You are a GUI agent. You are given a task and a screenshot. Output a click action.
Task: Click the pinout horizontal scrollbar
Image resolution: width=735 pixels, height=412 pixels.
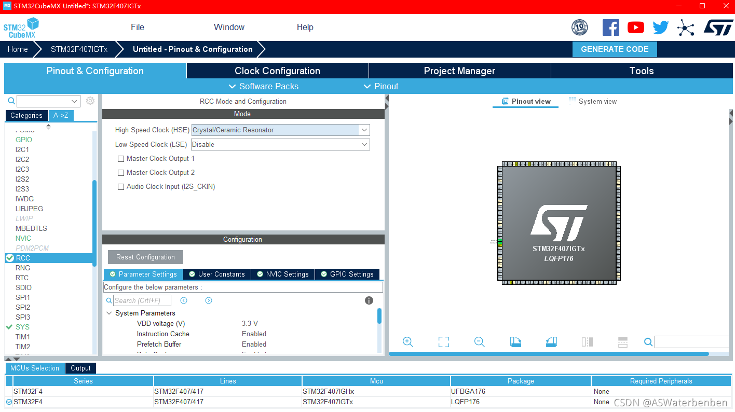point(549,354)
